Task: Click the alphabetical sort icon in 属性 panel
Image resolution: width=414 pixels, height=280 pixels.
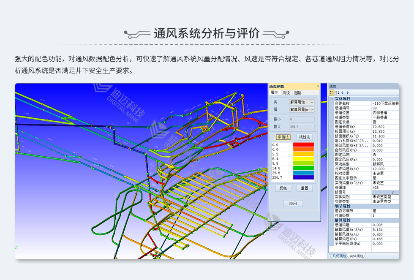Action: (x=337, y=92)
